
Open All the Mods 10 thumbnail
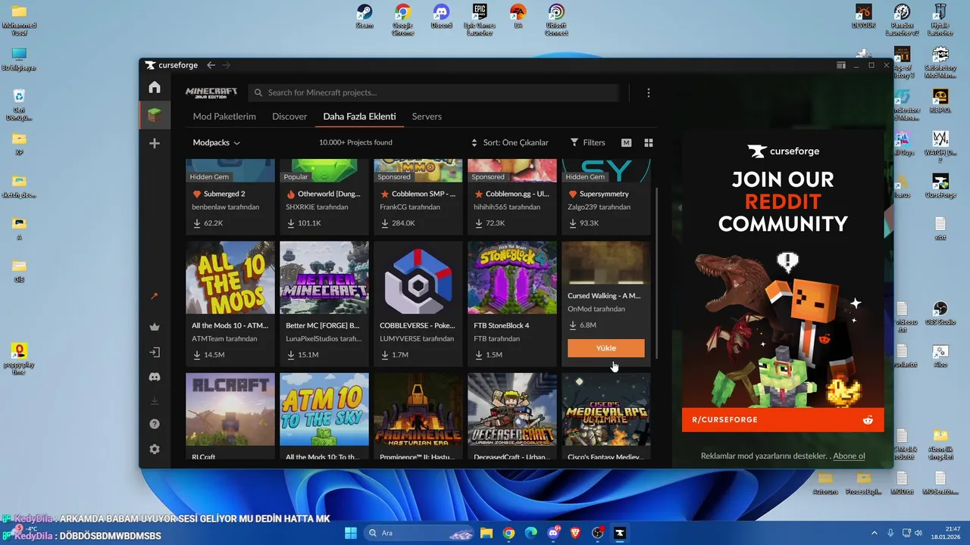point(230,278)
